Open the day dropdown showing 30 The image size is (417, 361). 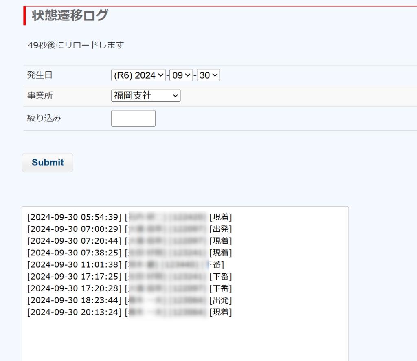[x=208, y=75]
